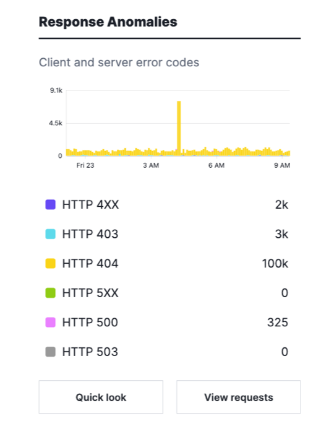Screen dimensions: 334x426
Task: Select the HTTP 403 legend label
Action: 90,234
